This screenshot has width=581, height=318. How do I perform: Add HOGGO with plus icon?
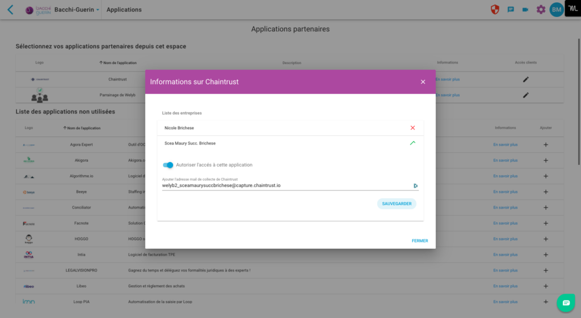[x=545, y=239]
